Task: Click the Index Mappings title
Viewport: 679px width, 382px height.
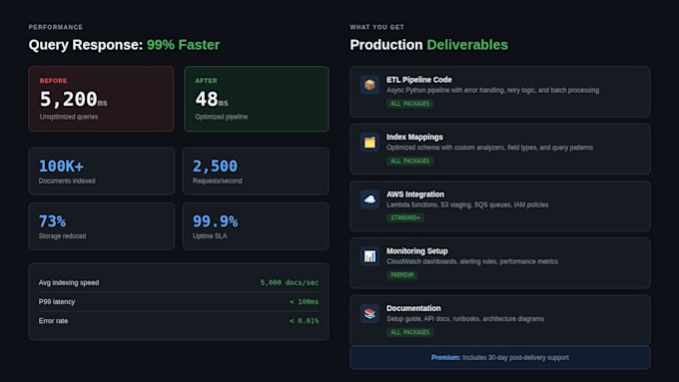Action: [414, 137]
